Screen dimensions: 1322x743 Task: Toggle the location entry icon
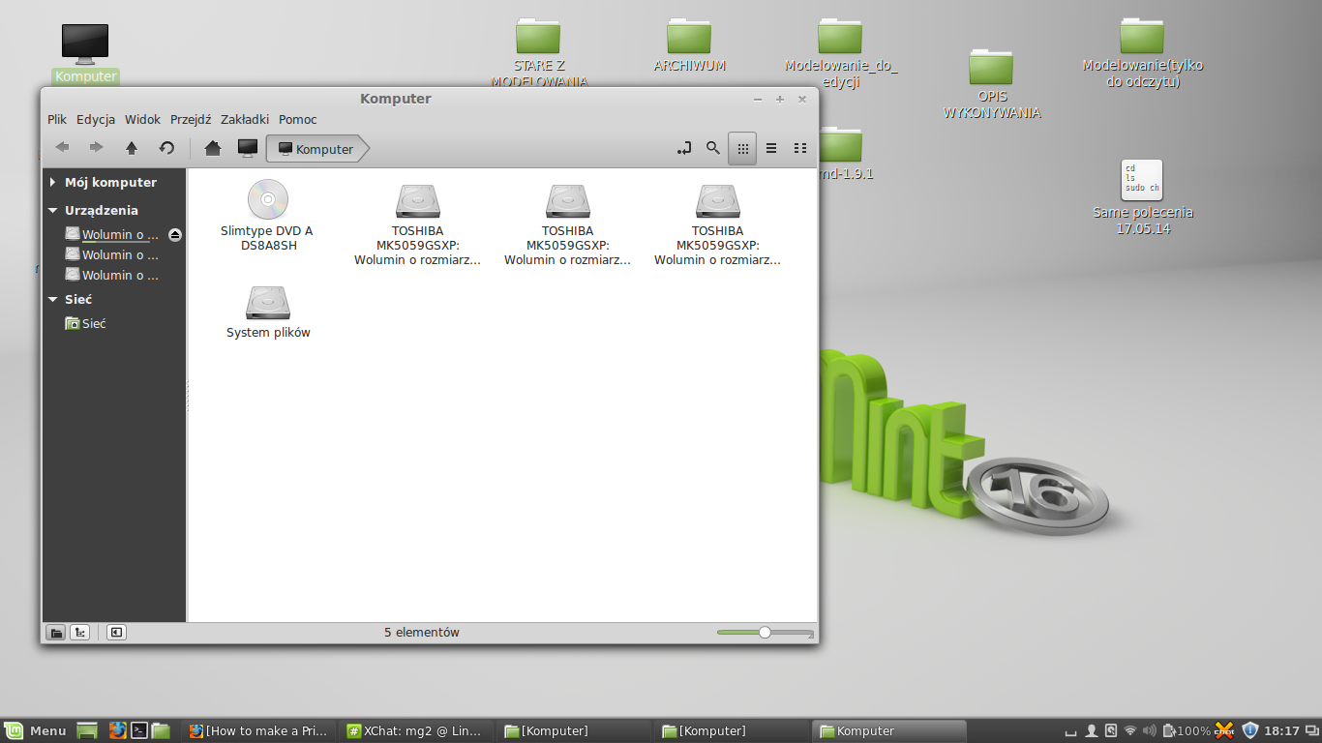click(x=684, y=148)
